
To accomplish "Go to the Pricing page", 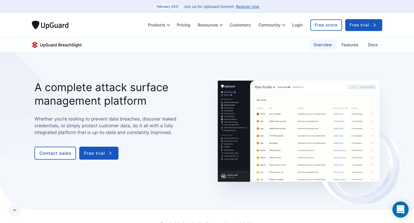I will tap(183, 25).
